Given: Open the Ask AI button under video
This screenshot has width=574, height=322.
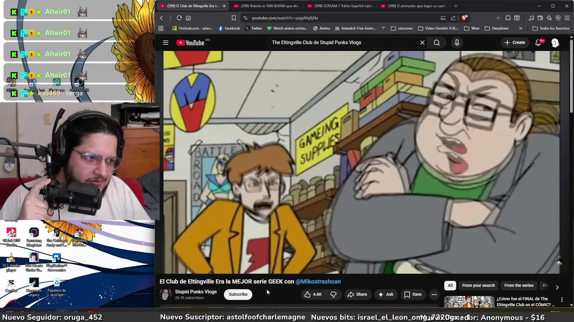Looking at the screenshot, I should pos(386,294).
